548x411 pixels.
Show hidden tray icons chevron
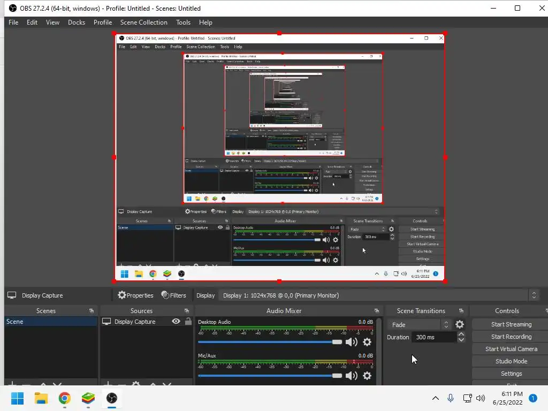(436, 398)
